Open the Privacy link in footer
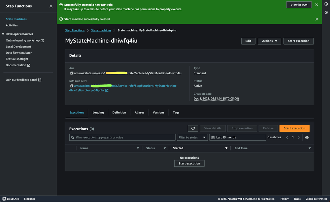330x202 pixels. point(284,199)
